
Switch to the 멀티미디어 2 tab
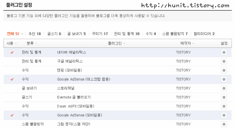click(204, 34)
